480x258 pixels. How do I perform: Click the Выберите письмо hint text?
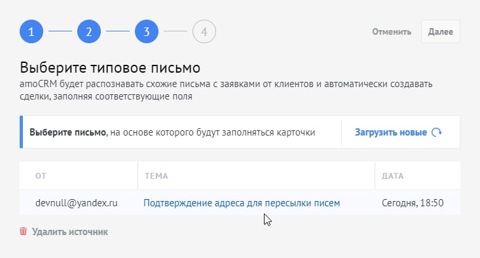[172, 132]
